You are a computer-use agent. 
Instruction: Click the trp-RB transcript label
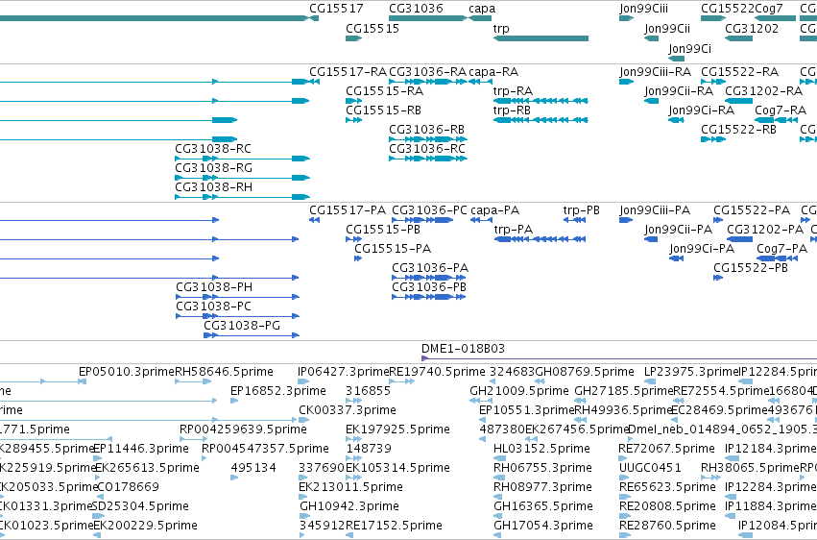click(x=513, y=111)
